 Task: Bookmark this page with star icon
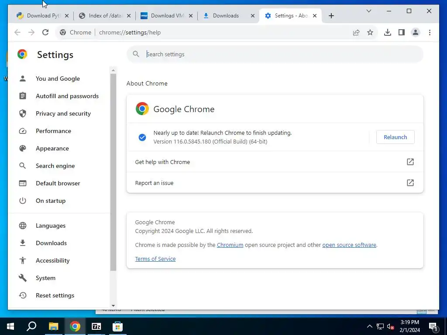(370, 32)
